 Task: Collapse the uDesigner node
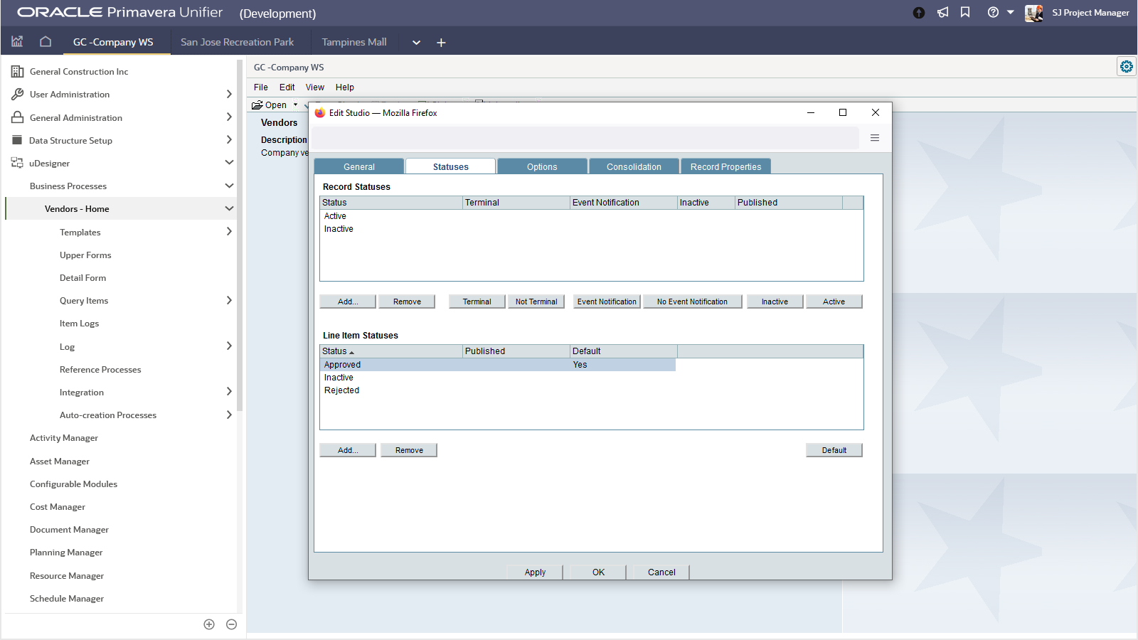click(229, 162)
